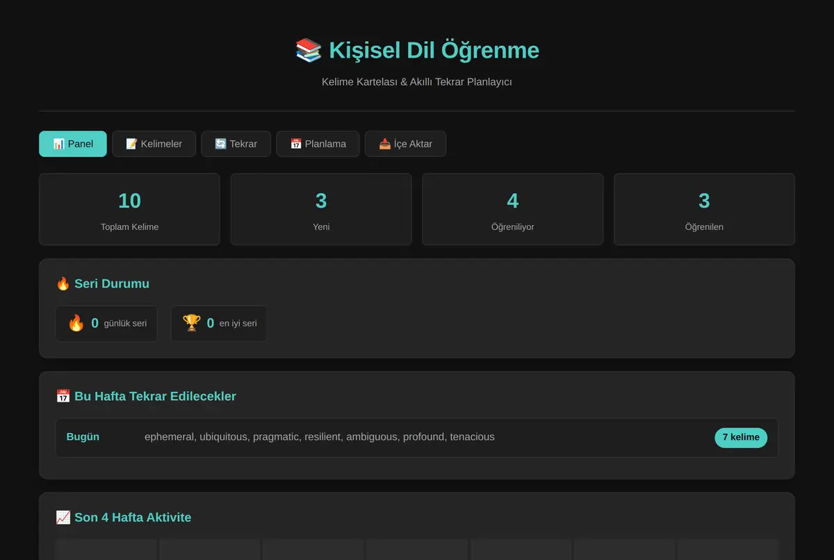This screenshot has width=834, height=560.
Task: Click the flame icon in Seri Durumu heading
Action: pos(63,283)
